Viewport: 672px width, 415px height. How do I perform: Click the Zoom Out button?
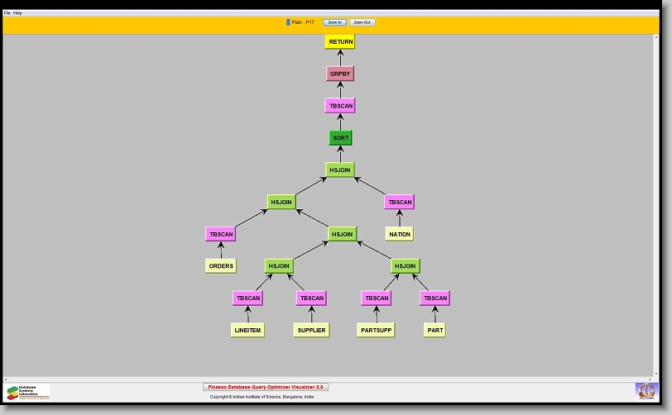click(362, 22)
